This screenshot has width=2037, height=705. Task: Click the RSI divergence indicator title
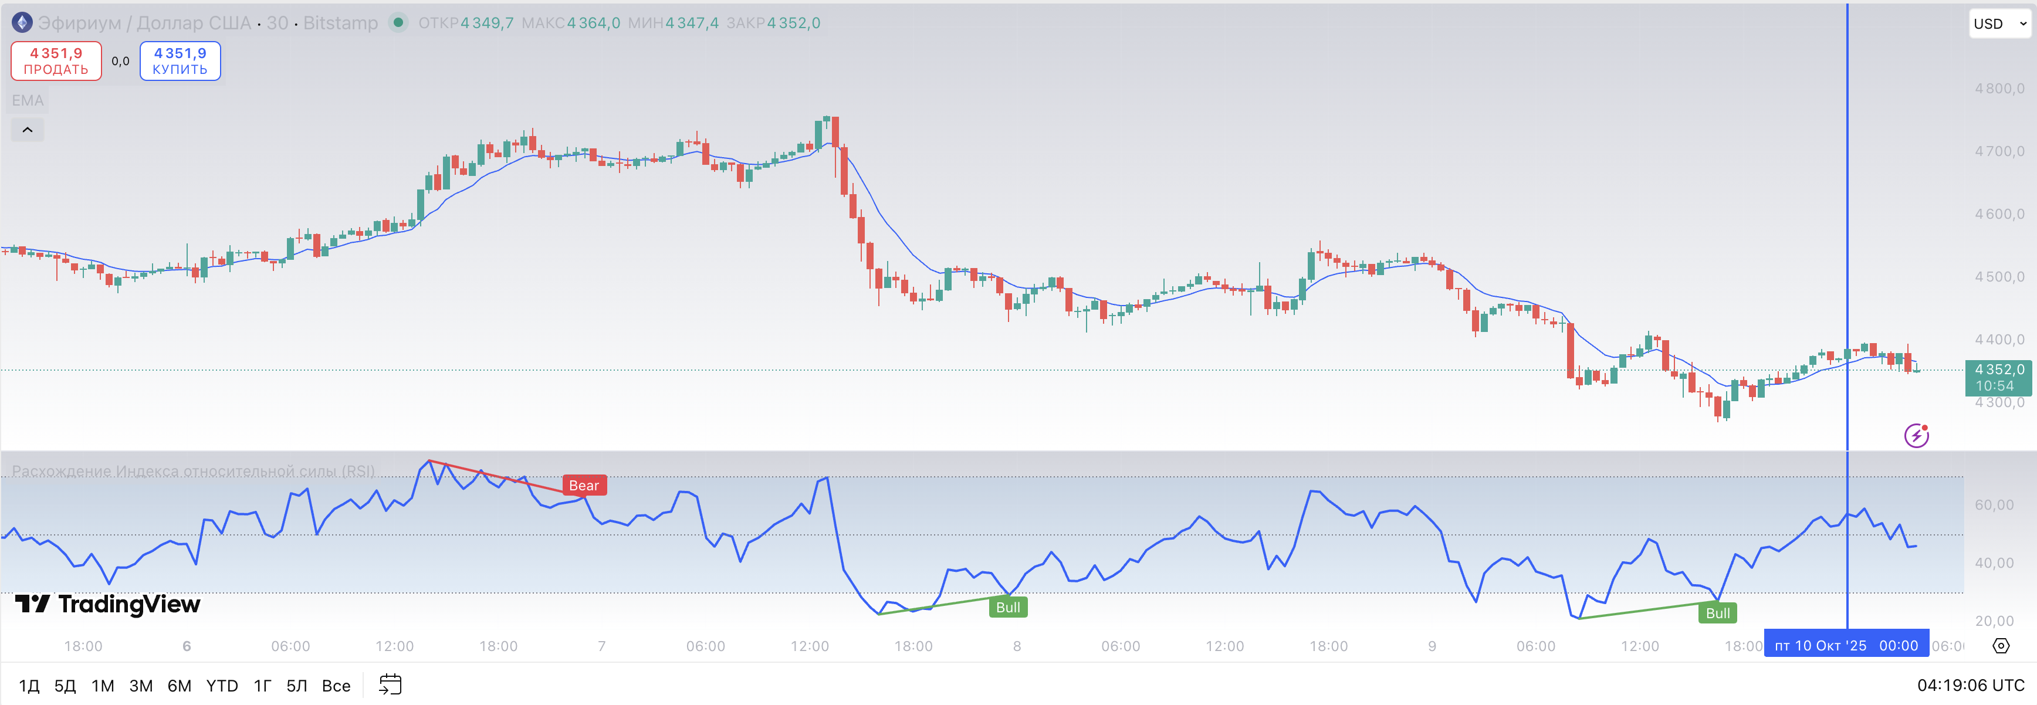pos(193,471)
